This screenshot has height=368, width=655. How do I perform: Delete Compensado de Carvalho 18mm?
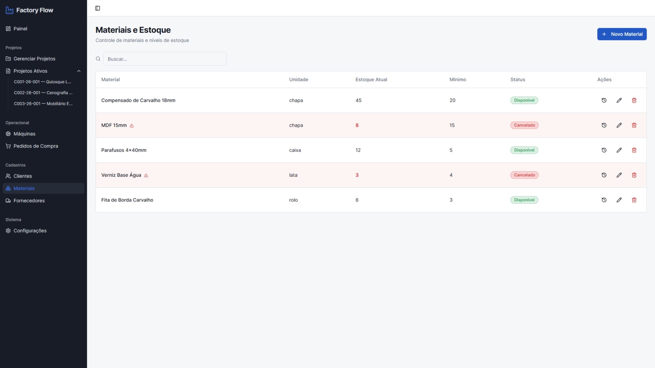pyautogui.click(x=634, y=100)
